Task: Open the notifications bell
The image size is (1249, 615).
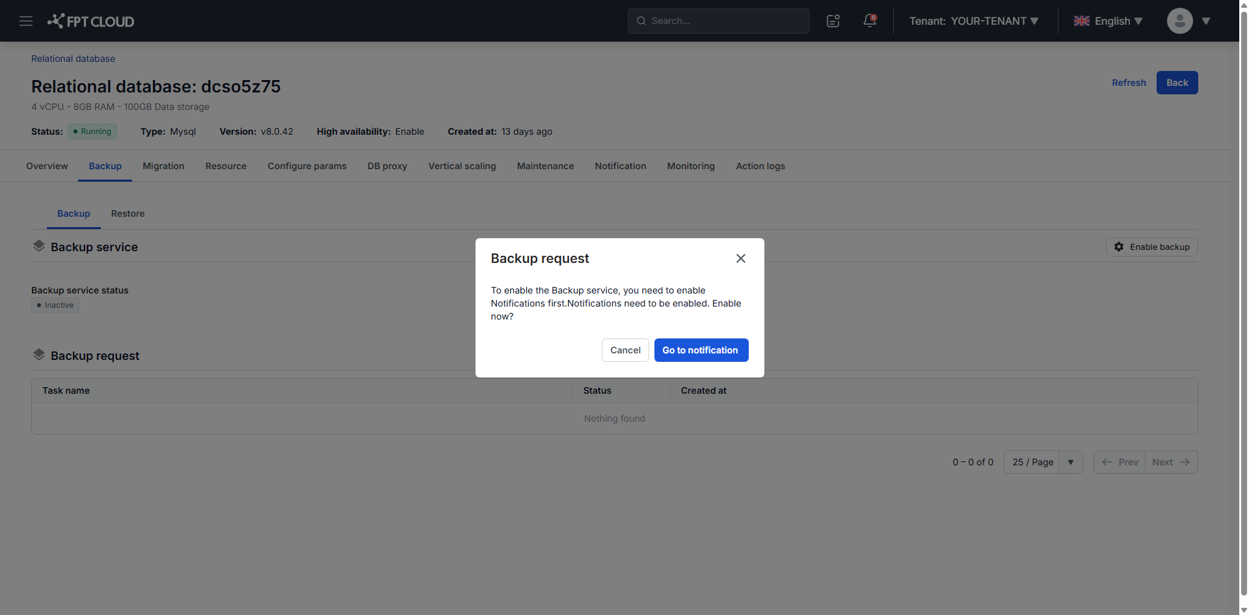Action: pyautogui.click(x=870, y=21)
